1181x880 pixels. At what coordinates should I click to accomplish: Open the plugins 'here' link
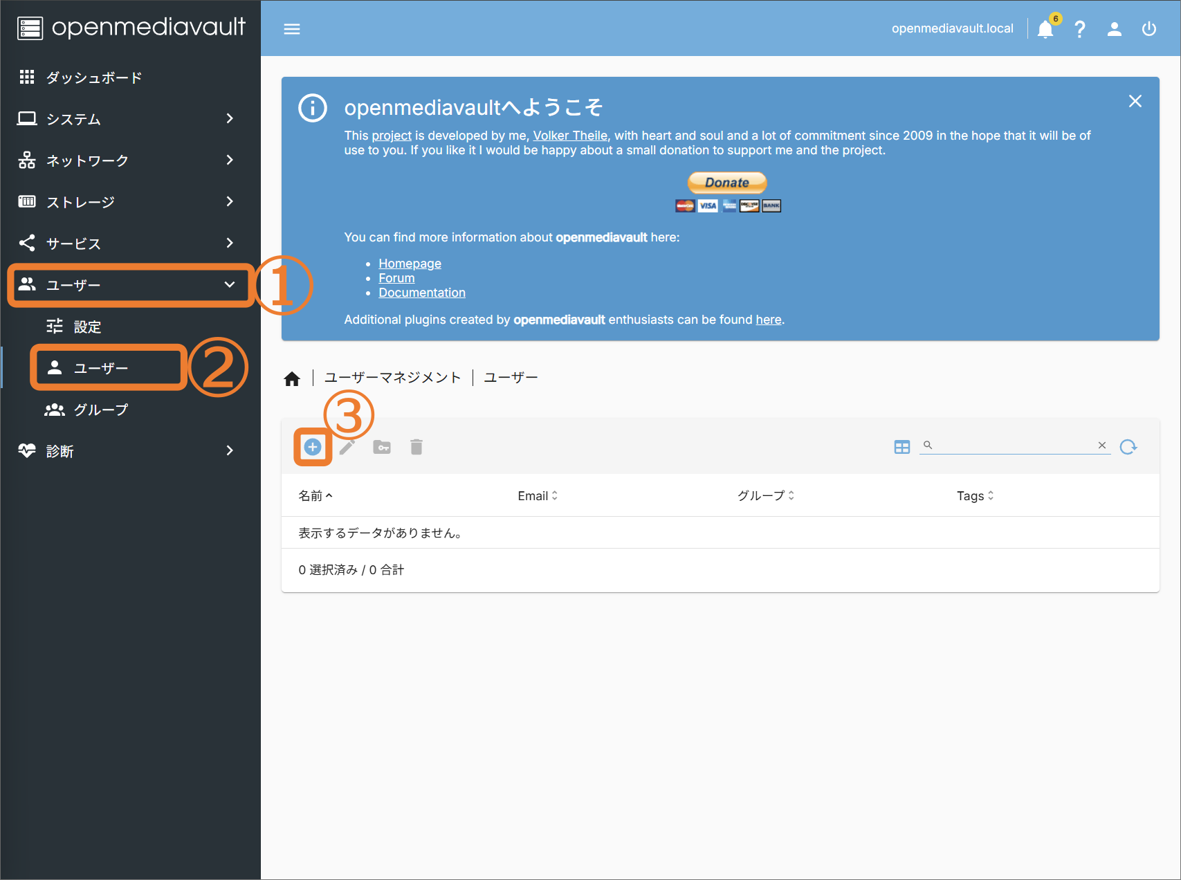click(768, 320)
